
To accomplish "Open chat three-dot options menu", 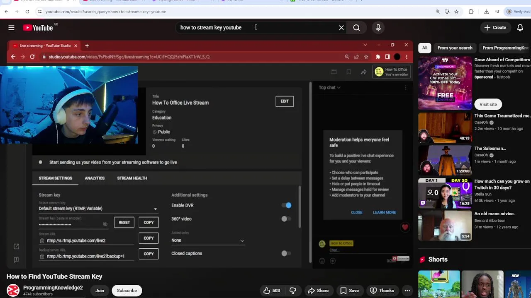I will click(405, 87).
